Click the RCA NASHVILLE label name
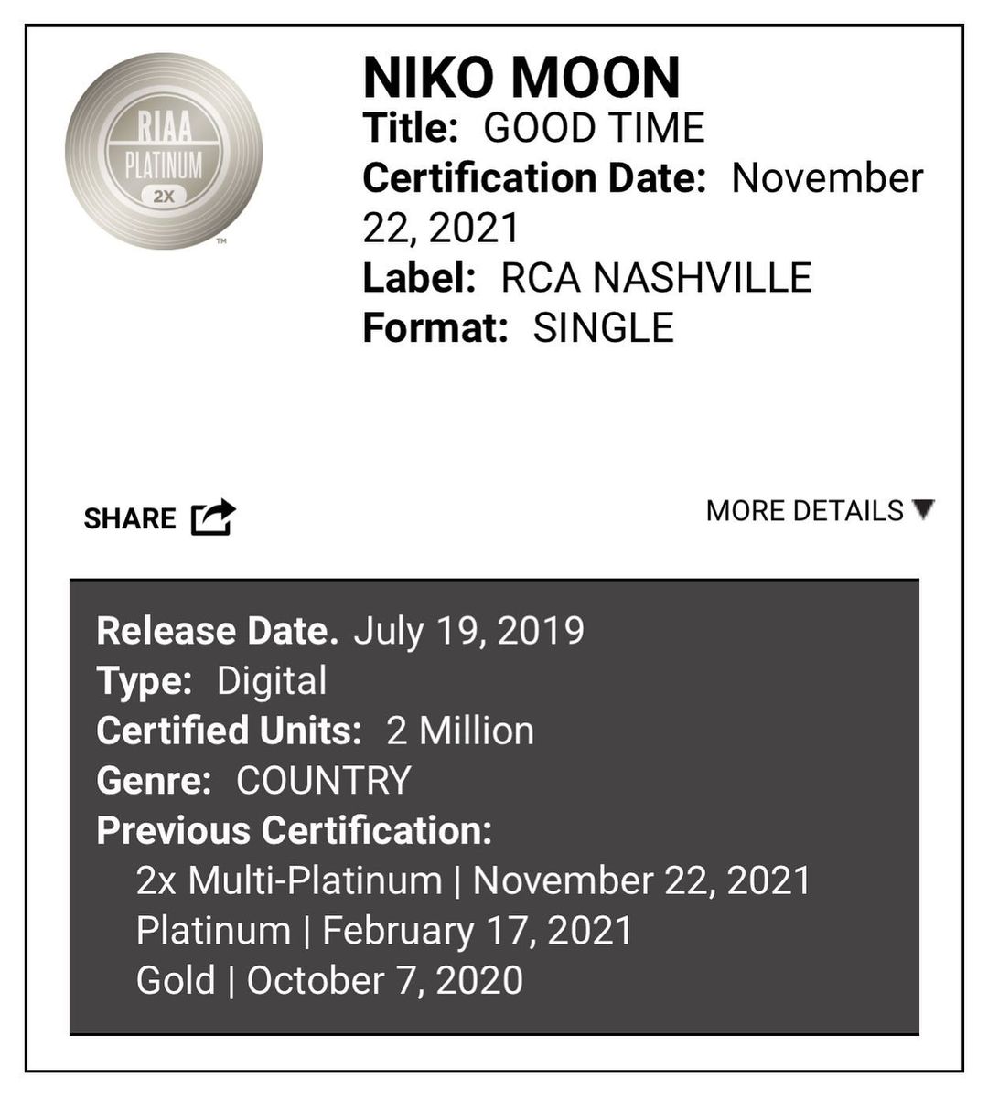Screen dimensions: 988x1099 coord(656,278)
